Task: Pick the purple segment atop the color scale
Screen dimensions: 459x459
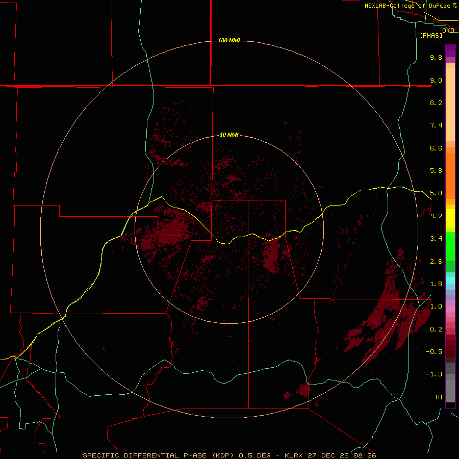Action: click(450, 51)
